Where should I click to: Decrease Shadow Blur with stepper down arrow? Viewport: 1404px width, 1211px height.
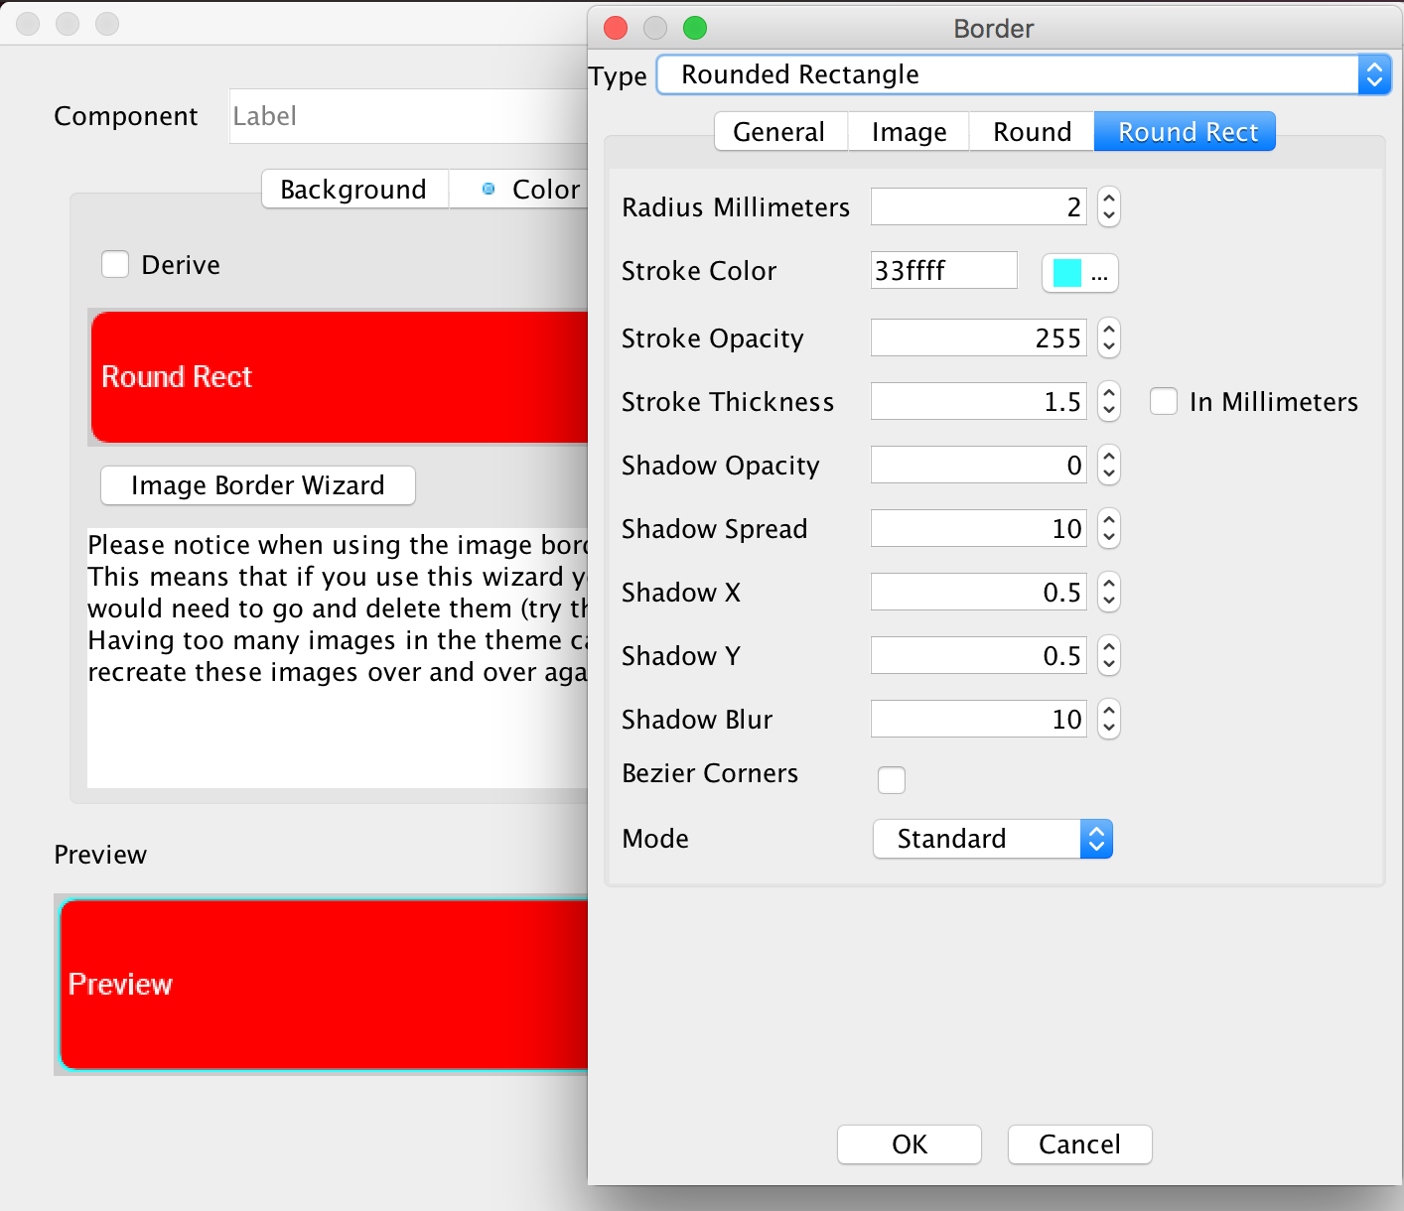point(1109,729)
